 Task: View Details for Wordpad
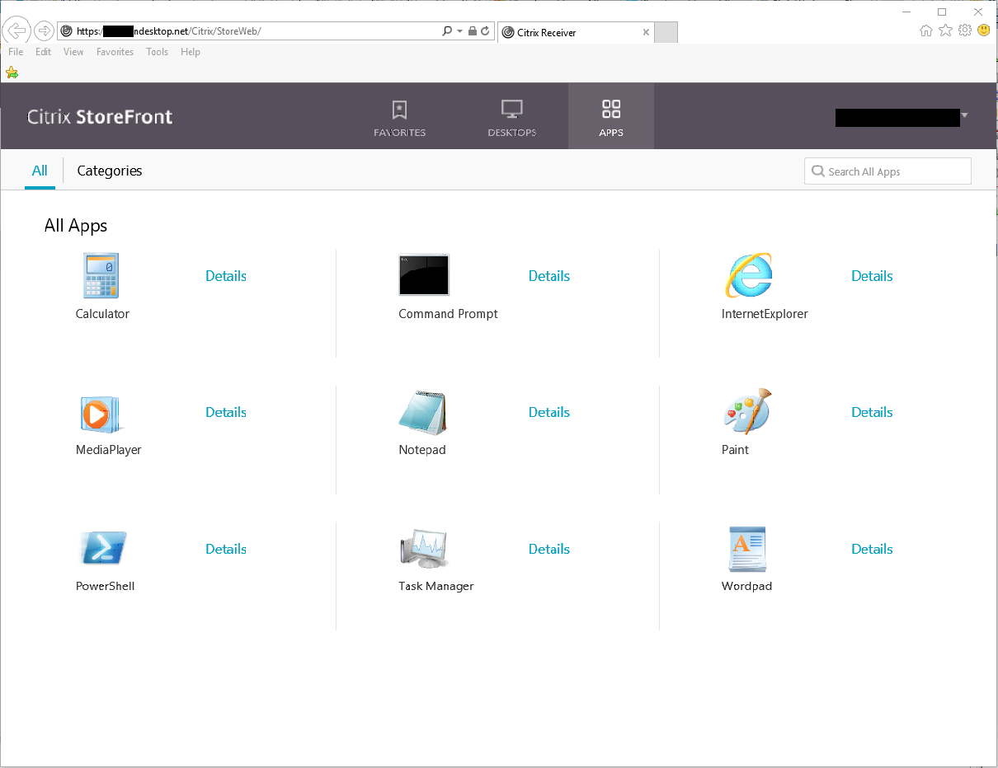pyautogui.click(x=872, y=549)
